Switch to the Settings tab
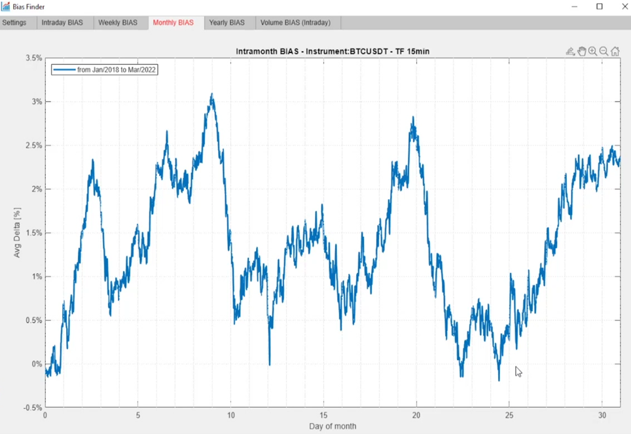 click(16, 22)
